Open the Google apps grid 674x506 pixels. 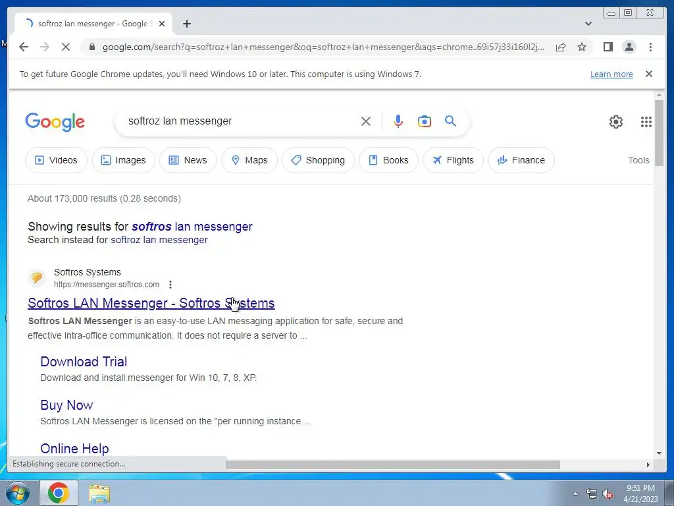click(x=646, y=122)
